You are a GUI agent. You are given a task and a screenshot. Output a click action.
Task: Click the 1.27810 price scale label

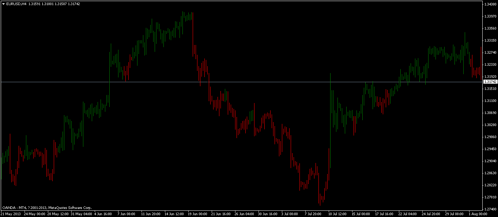click(x=490, y=197)
